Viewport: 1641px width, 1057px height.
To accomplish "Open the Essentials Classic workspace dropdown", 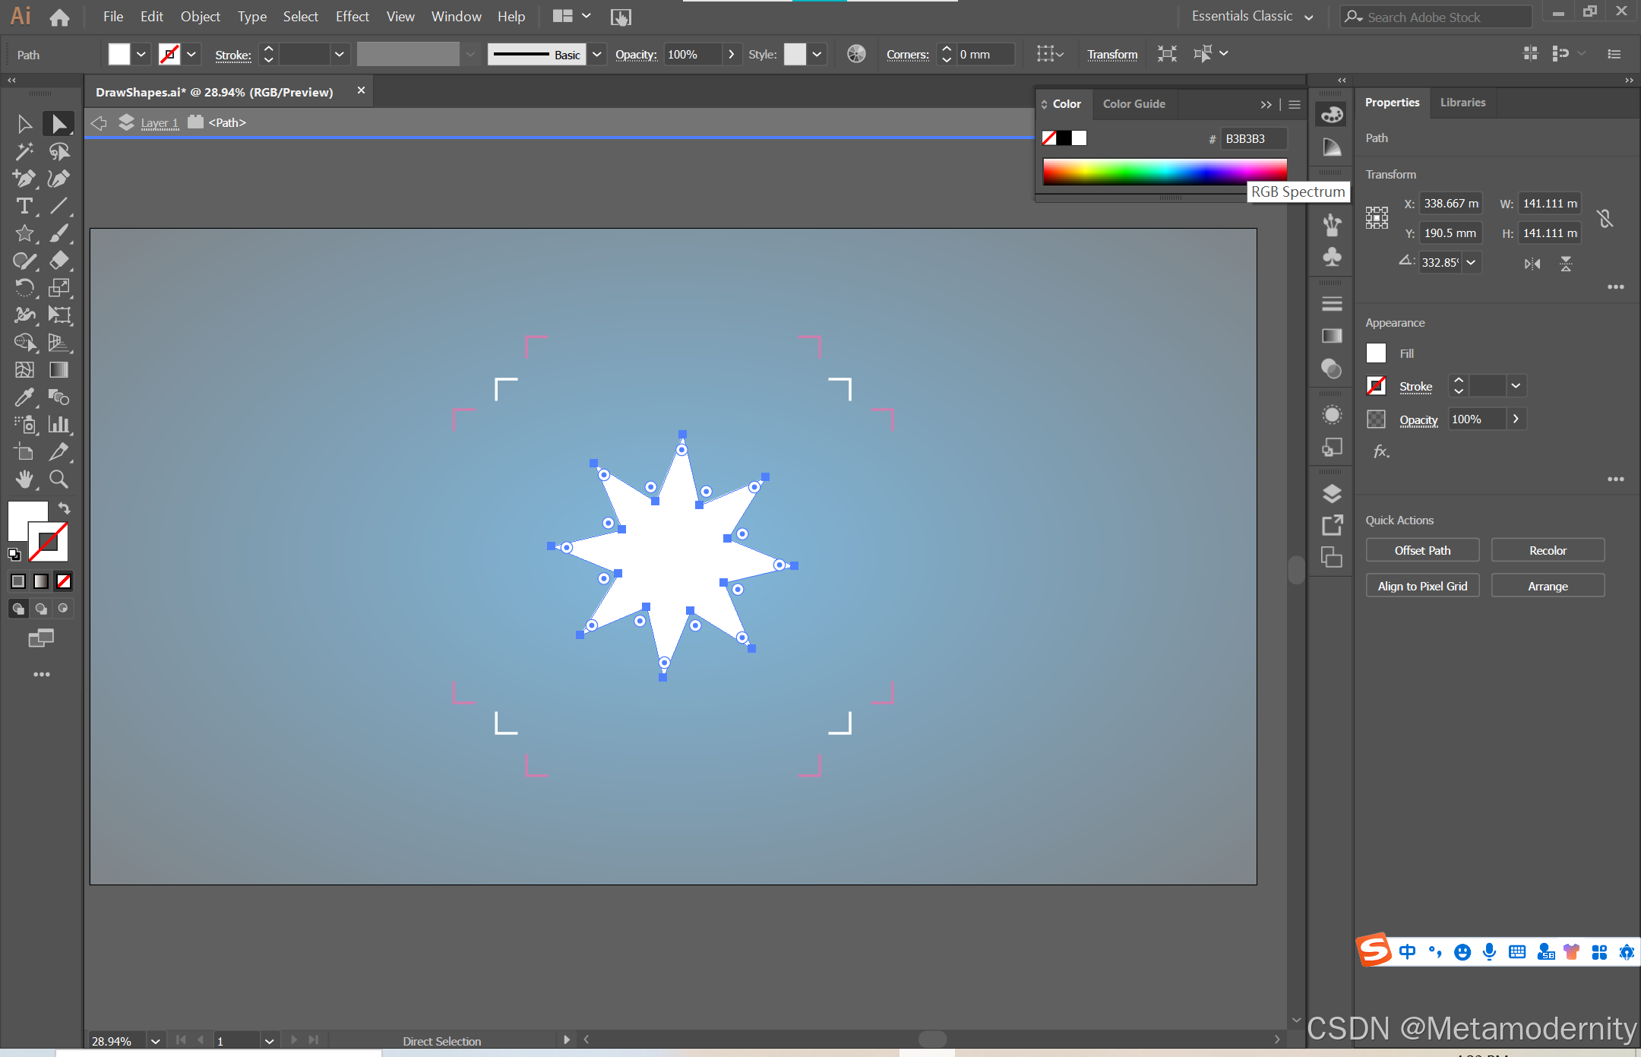I will (x=1308, y=17).
